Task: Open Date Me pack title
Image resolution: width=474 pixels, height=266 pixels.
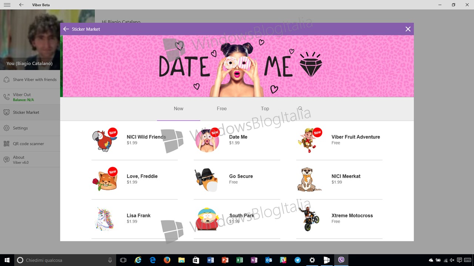Action: tap(238, 137)
